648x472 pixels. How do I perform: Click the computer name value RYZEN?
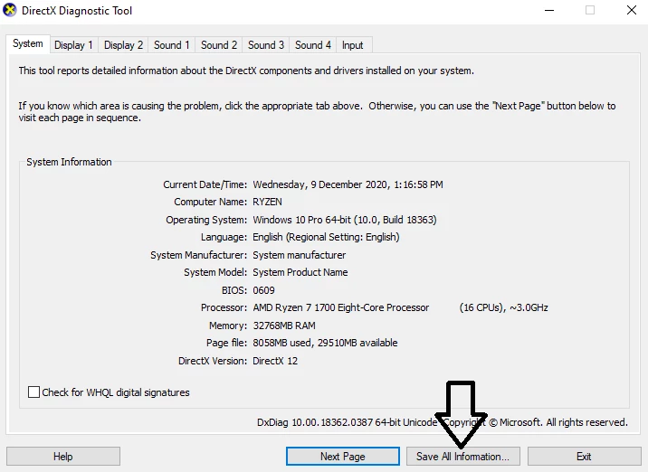point(267,202)
